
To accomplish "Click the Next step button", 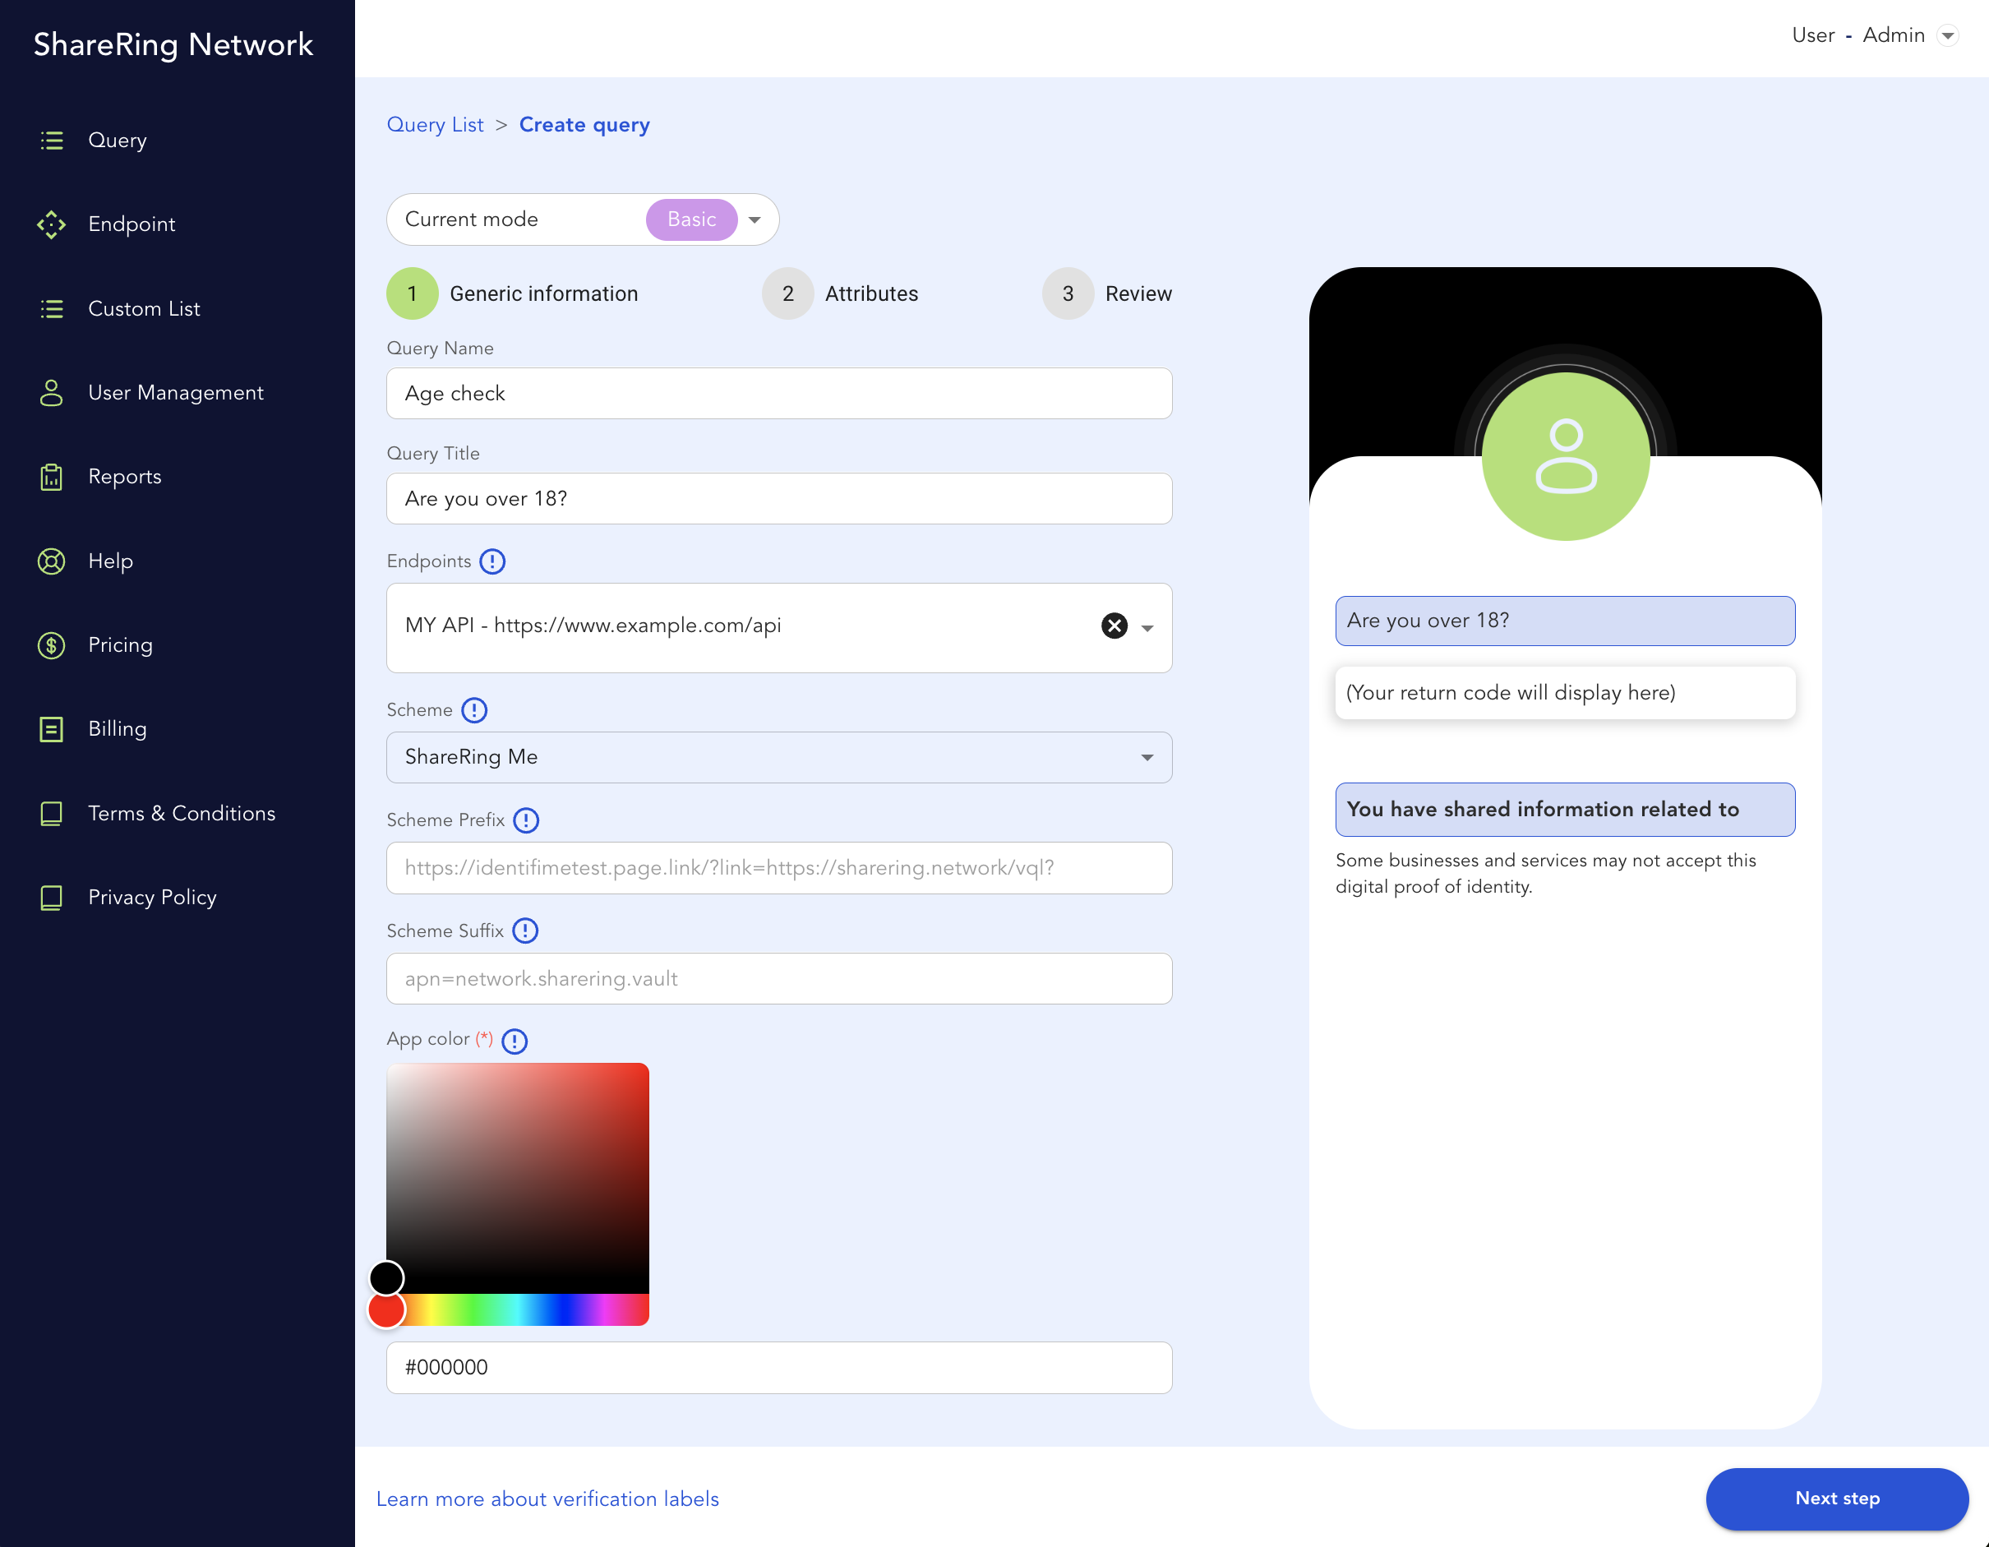I will pyautogui.click(x=1839, y=1497).
